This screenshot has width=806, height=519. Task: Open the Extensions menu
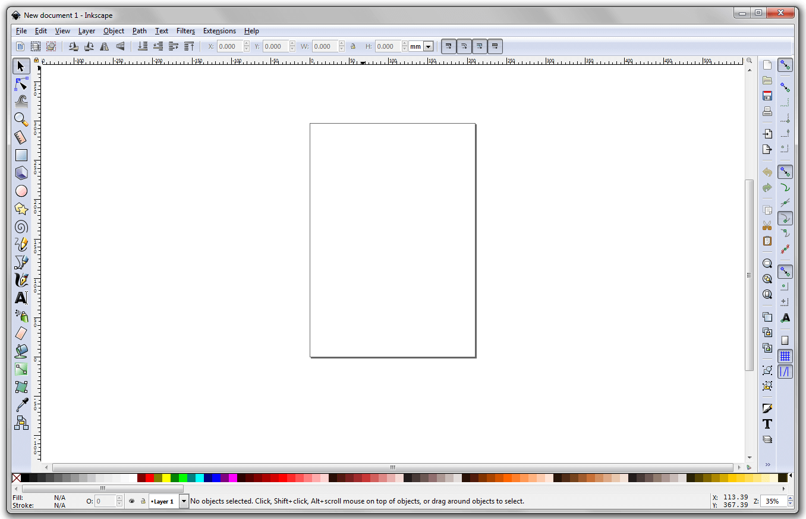[x=219, y=31]
